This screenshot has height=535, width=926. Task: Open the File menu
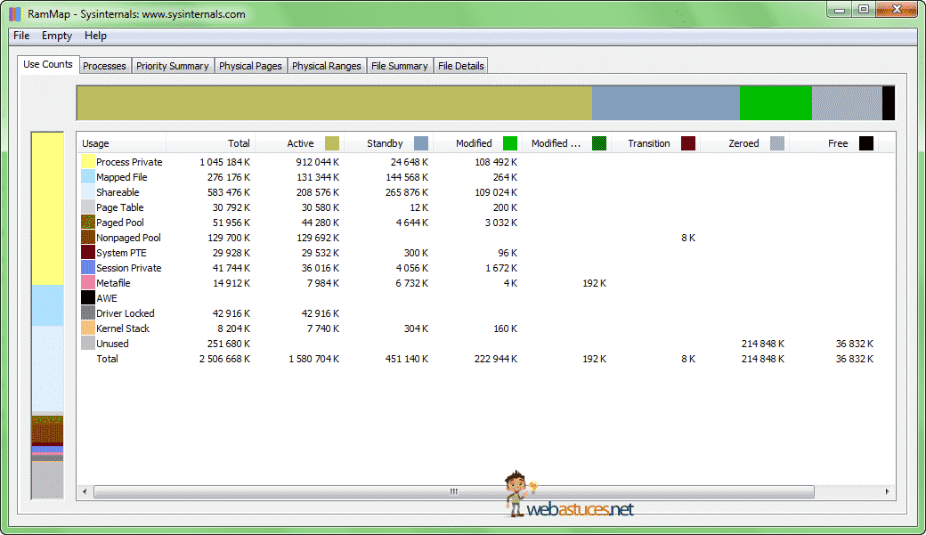(x=21, y=36)
